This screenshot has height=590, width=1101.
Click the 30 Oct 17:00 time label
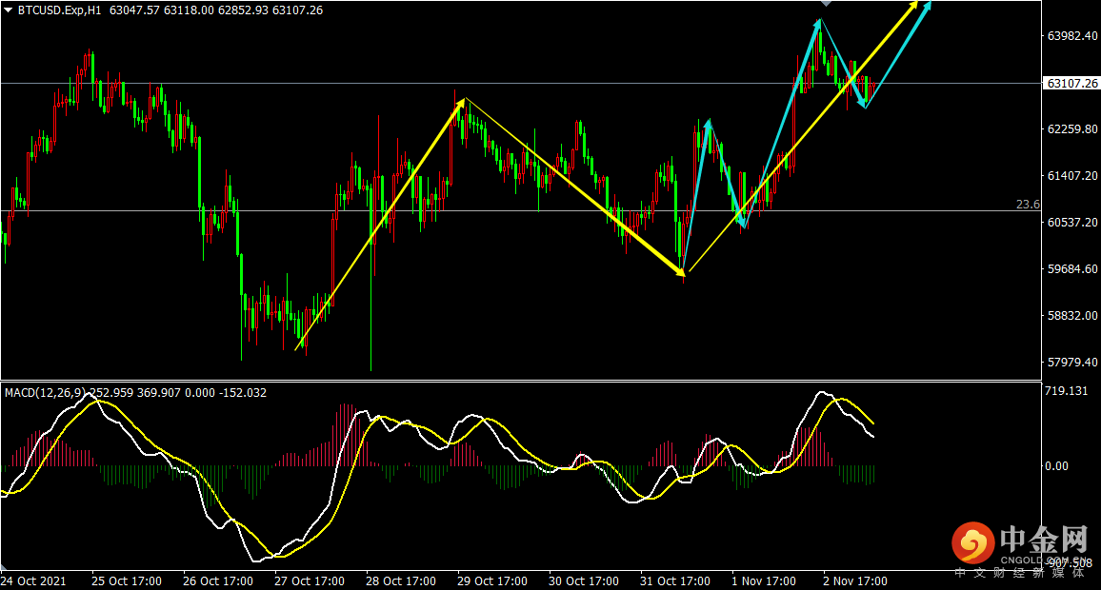(584, 580)
